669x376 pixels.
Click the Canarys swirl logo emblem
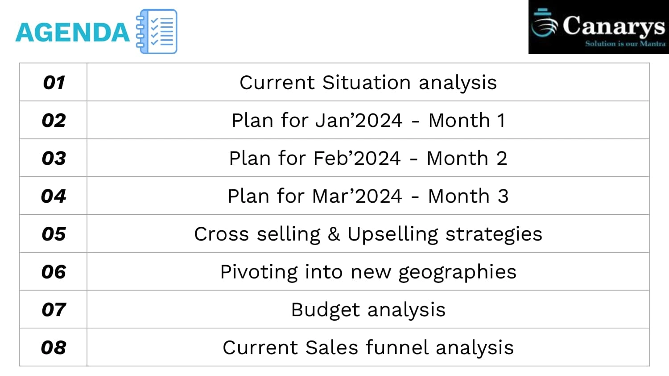[x=544, y=24]
